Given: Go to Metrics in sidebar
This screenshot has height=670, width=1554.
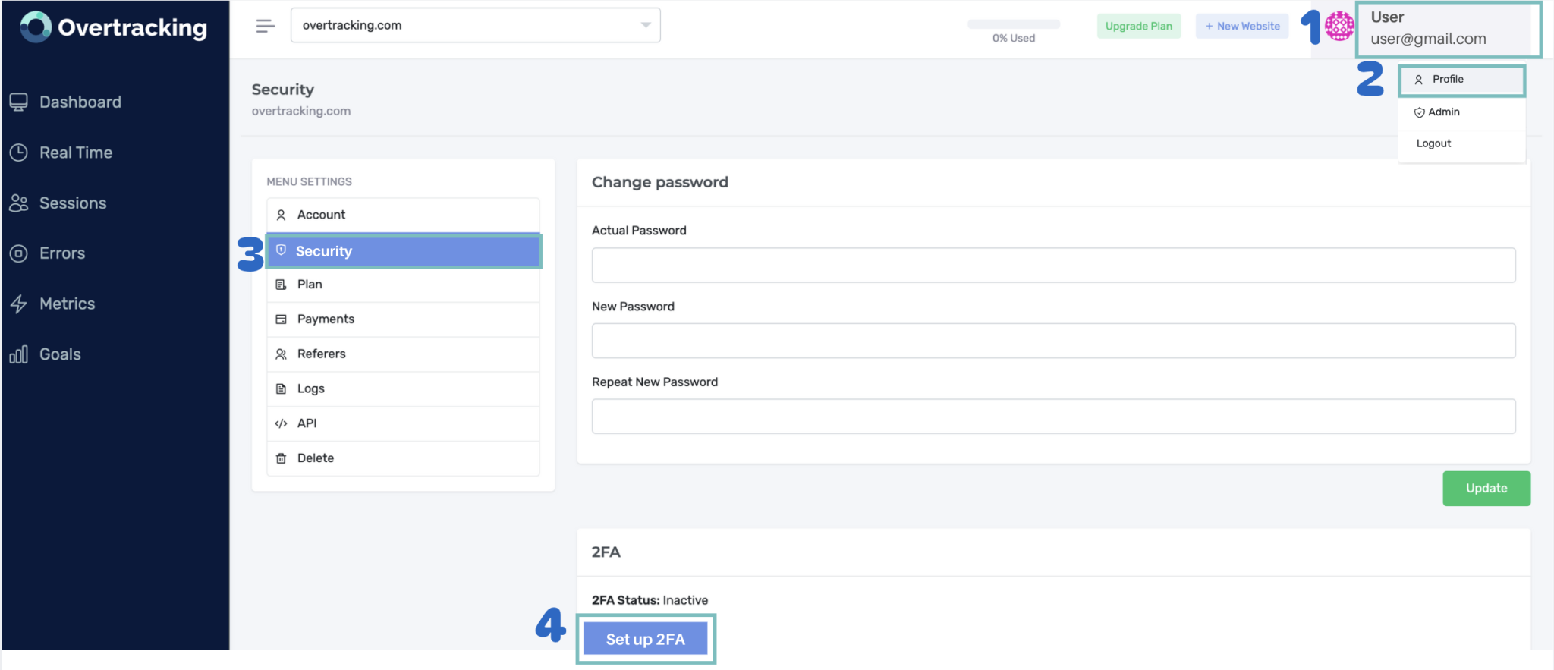Looking at the screenshot, I should tap(52, 304).
